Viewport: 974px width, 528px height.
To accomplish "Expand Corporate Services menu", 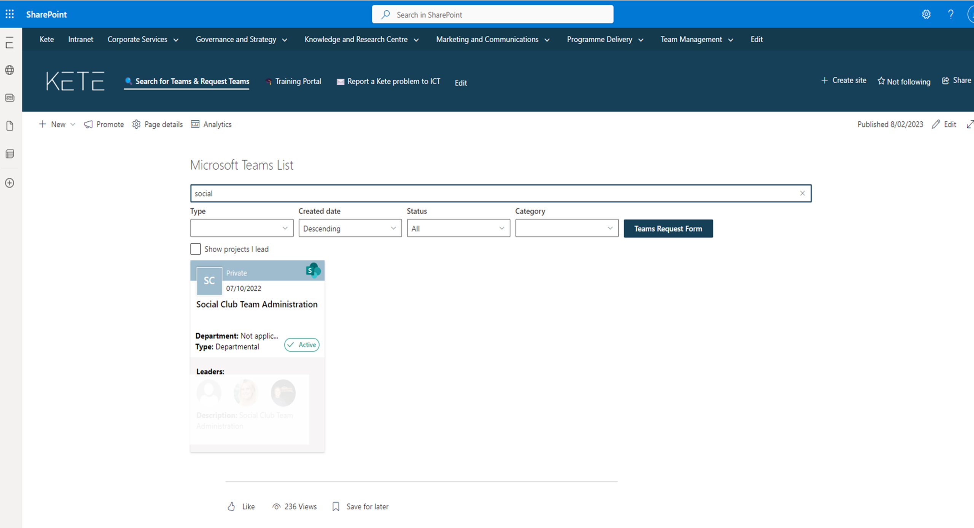I will tap(143, 40).
